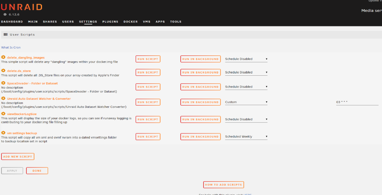Run Script for vm settings backup
This screenshot has width=382, height=195.
pos(148,137)
